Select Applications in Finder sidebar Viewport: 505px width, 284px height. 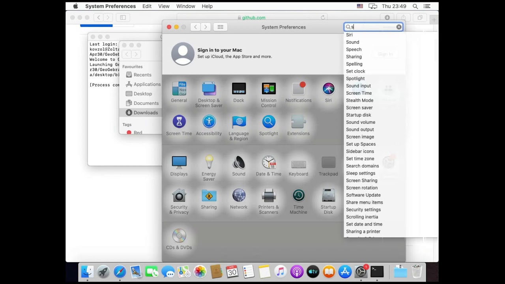tap(143, 84)
